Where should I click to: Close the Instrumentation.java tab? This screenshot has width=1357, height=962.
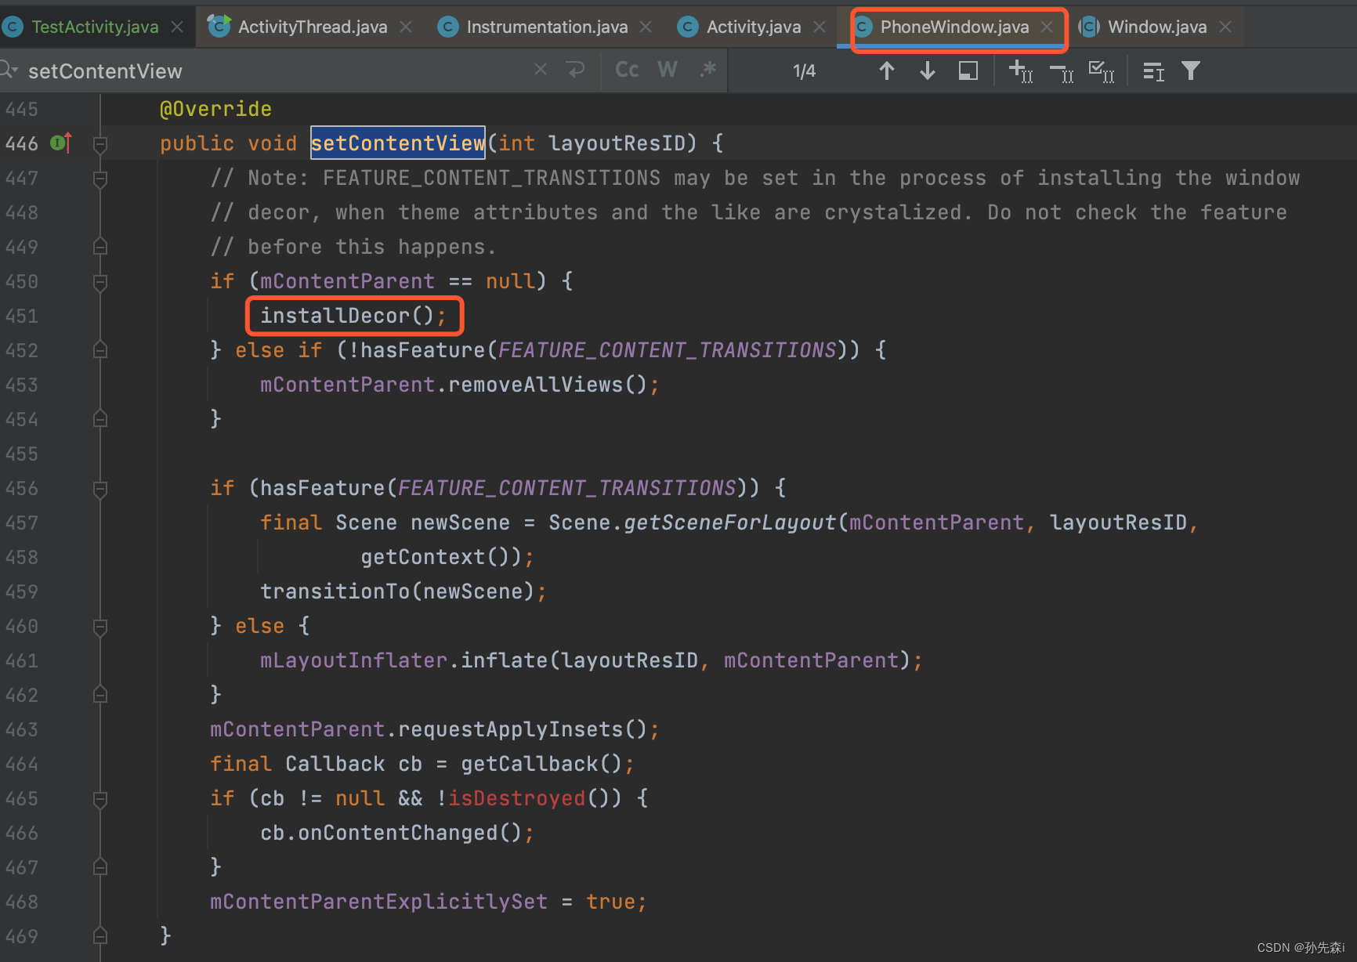coord(646,27)
